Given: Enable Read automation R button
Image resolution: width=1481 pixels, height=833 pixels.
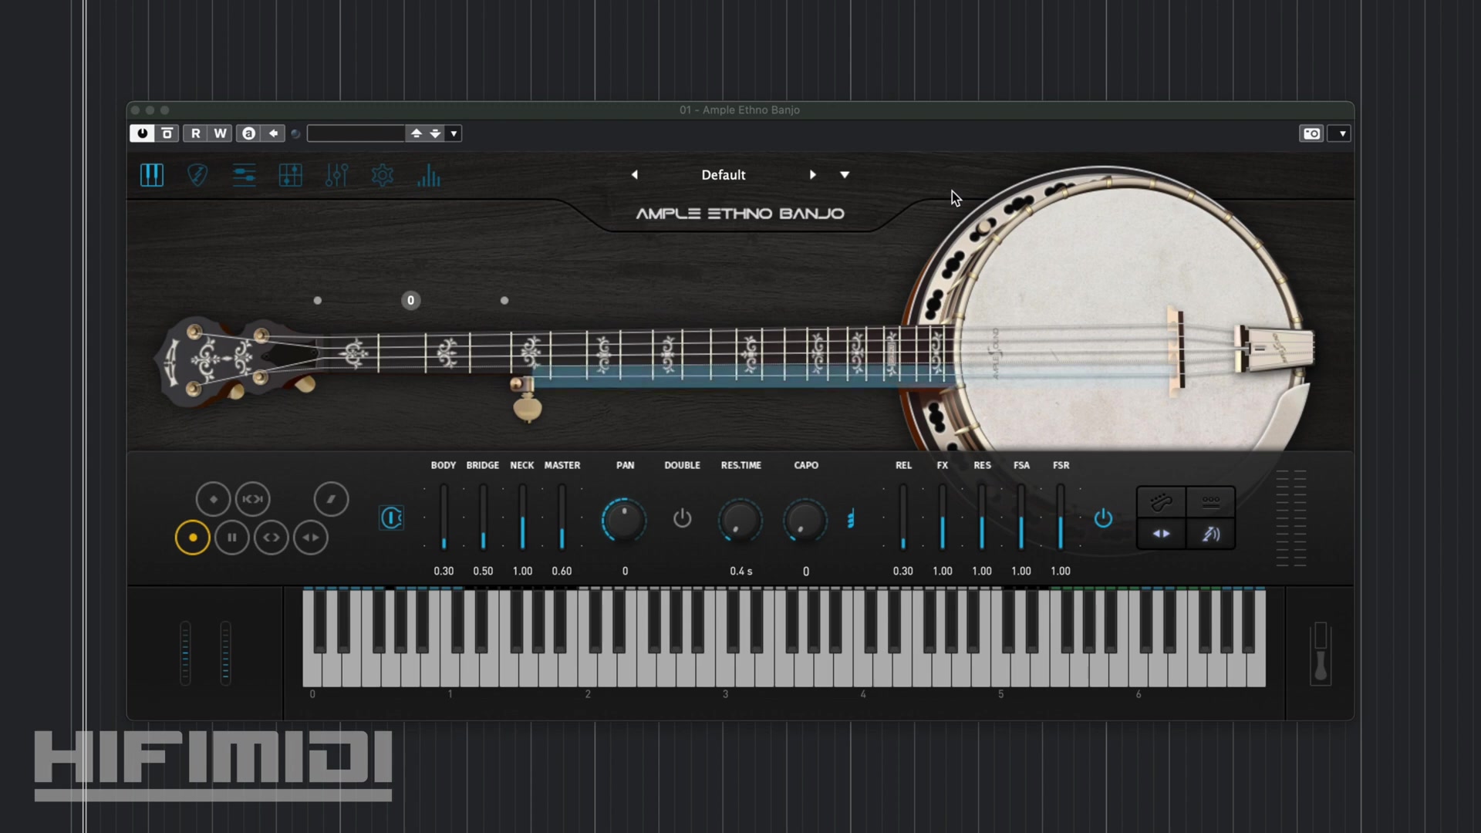Looking at the screenshot, I should (x=196, y=133).
